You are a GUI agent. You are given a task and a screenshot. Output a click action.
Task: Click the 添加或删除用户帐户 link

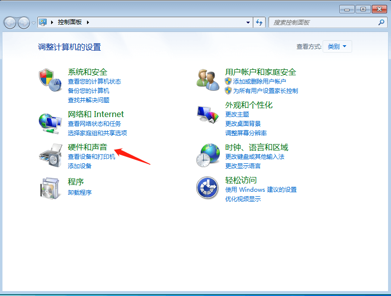tap(260, 81)
